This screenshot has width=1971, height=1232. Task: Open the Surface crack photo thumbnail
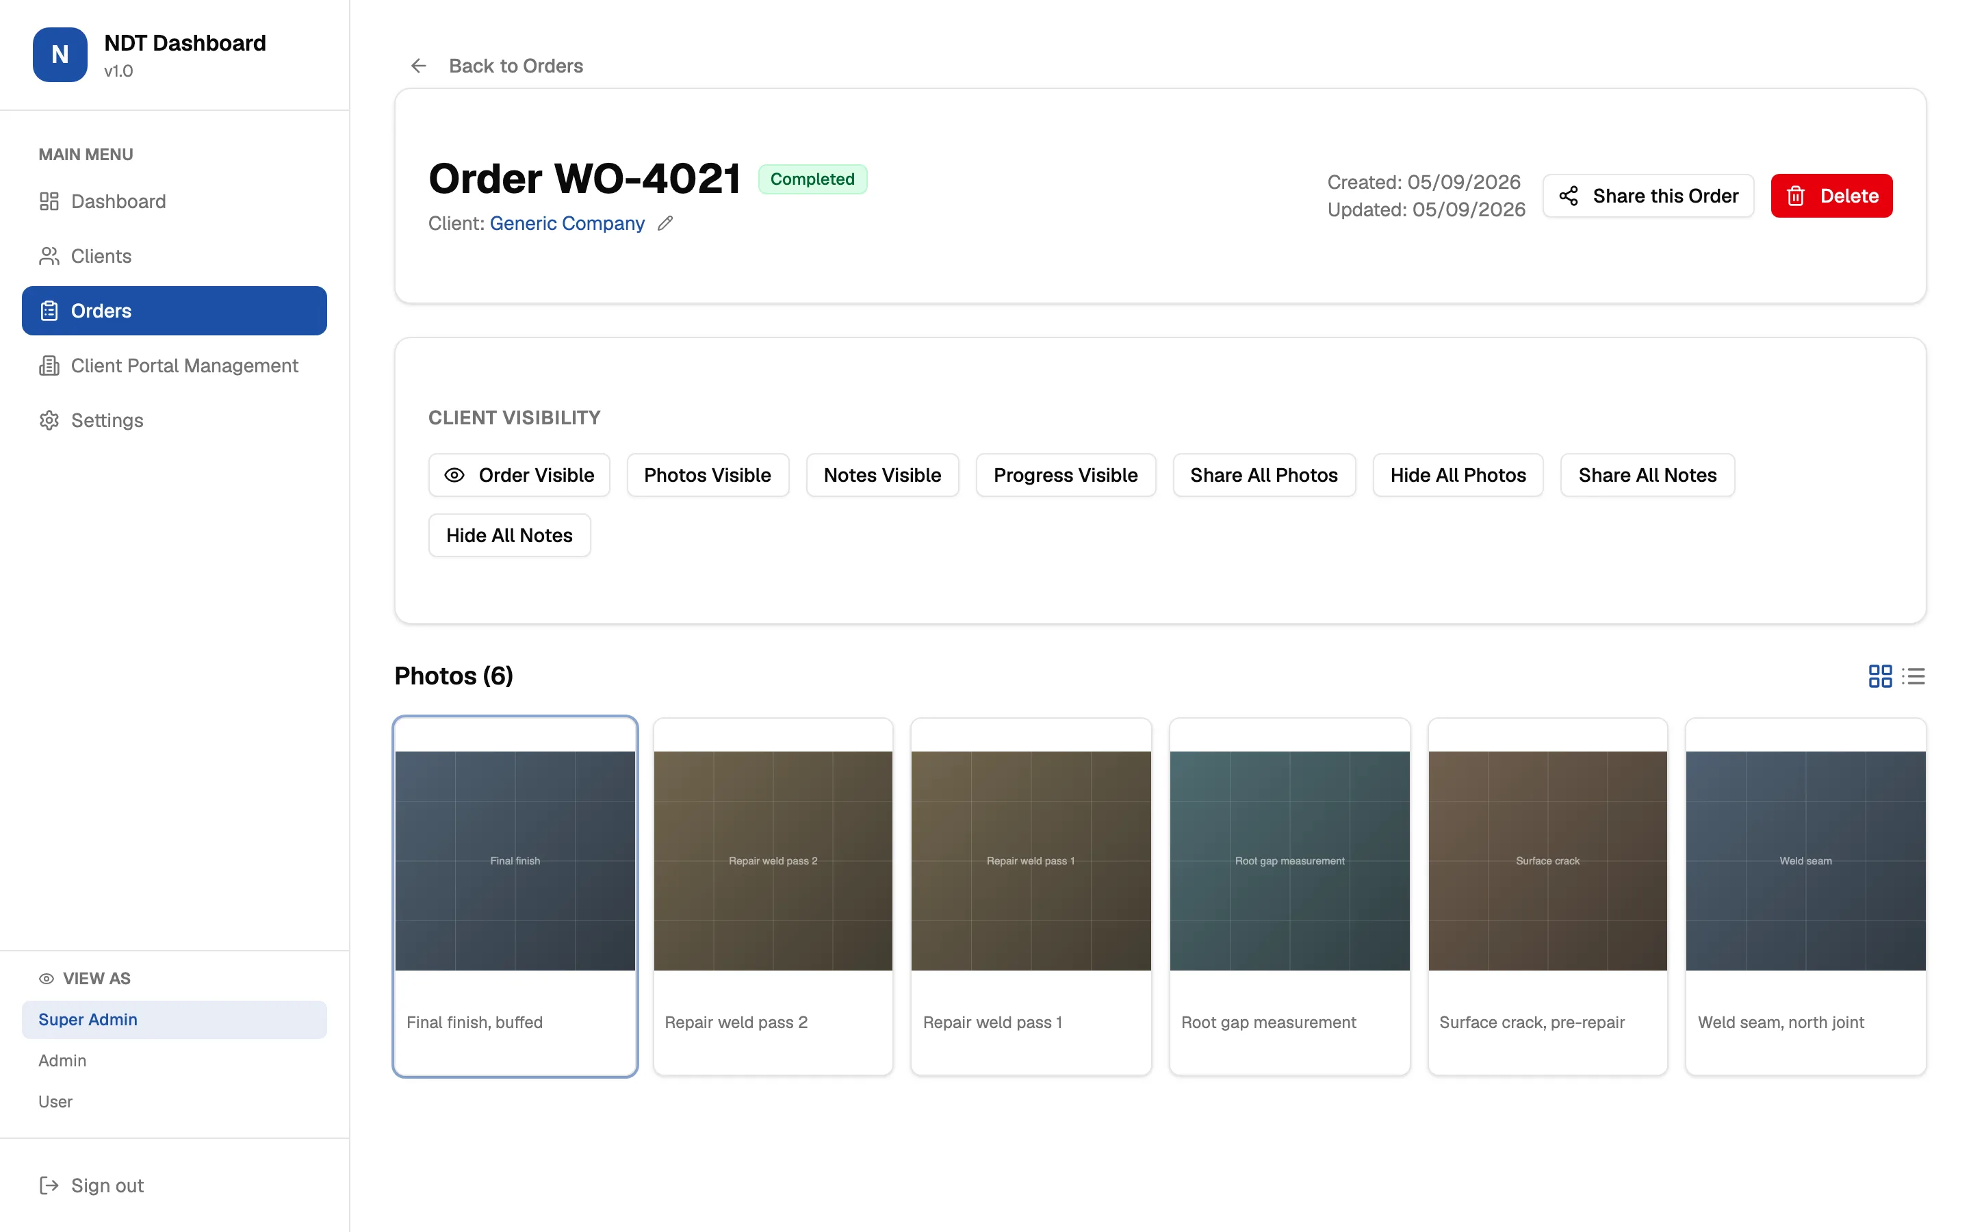coord(1547,860)
